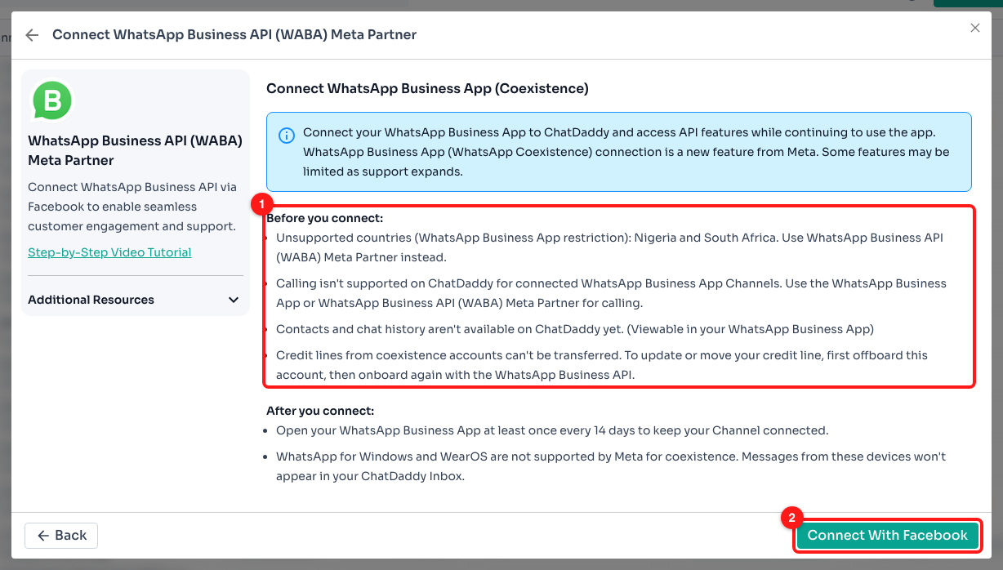Click the Connect With Facebook button
The height and width of the screenshot is (570, 1003).
point(887,536)
